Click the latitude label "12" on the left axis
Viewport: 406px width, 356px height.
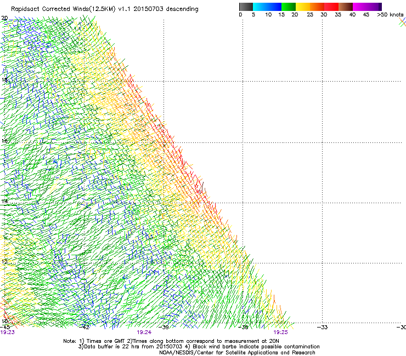(4, 261)
